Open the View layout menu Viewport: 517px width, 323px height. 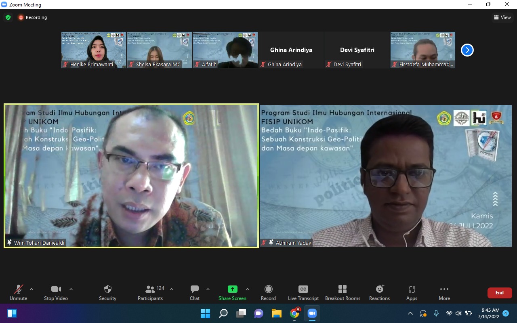[x=502, y=17]
